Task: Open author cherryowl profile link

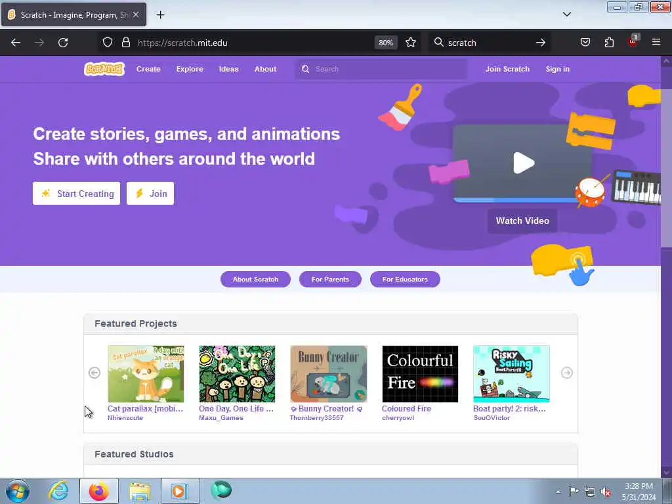Action: coord(398,418)
